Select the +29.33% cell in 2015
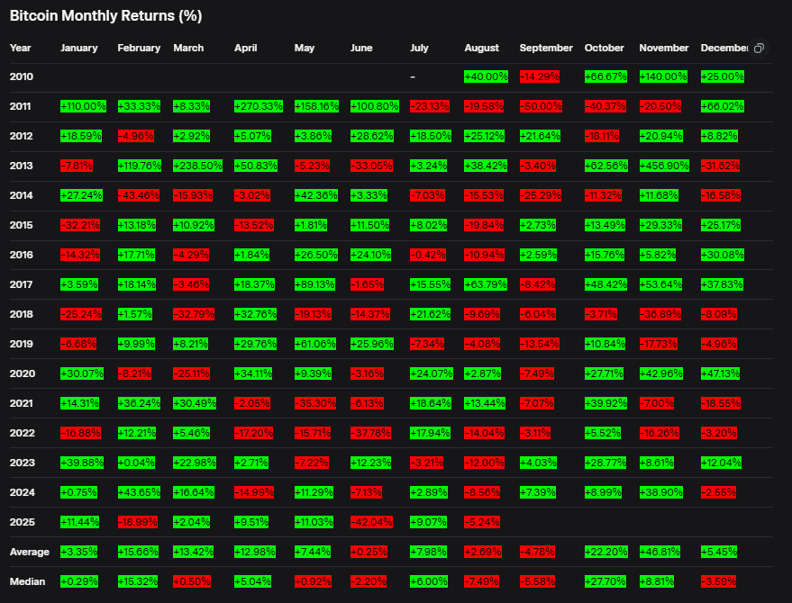This screenshot has height=603, width=792. click(x=660, y=225)
